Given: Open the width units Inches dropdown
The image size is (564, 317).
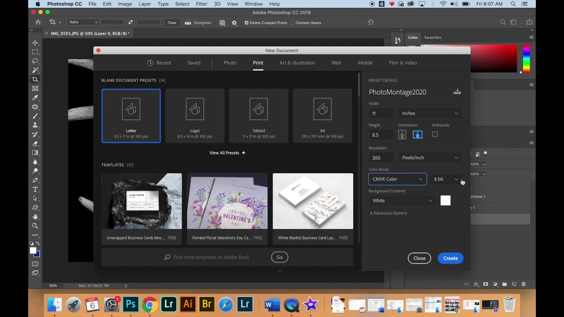Looking at the screenshot, I should coord(430,113).
